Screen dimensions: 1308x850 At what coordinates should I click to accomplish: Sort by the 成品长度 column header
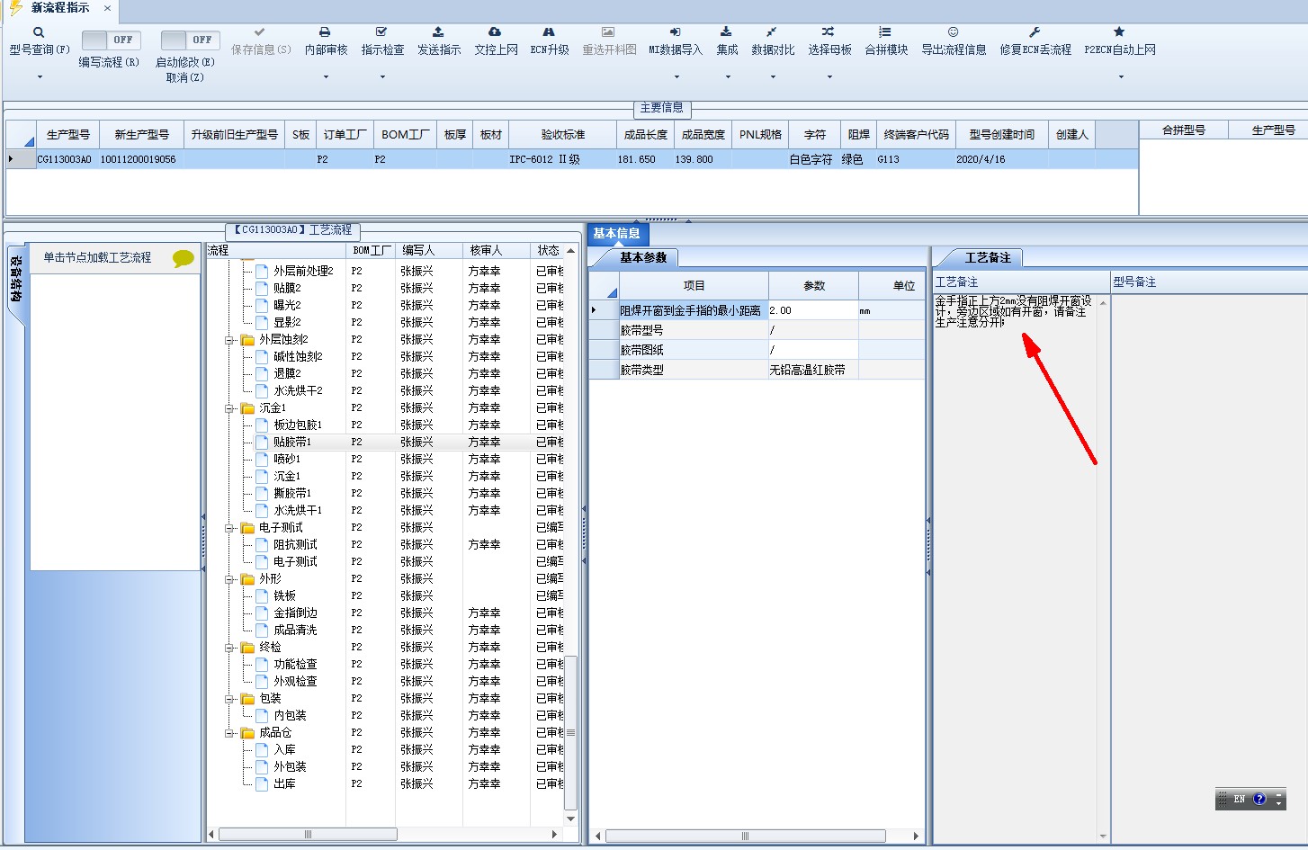click(645, 135)
